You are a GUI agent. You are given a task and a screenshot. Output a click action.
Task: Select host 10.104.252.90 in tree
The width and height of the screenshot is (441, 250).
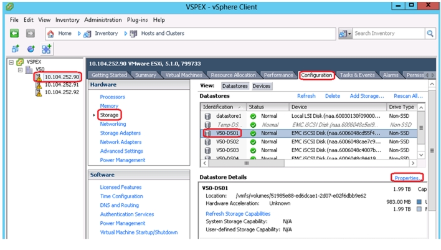[x=62, y=77]
